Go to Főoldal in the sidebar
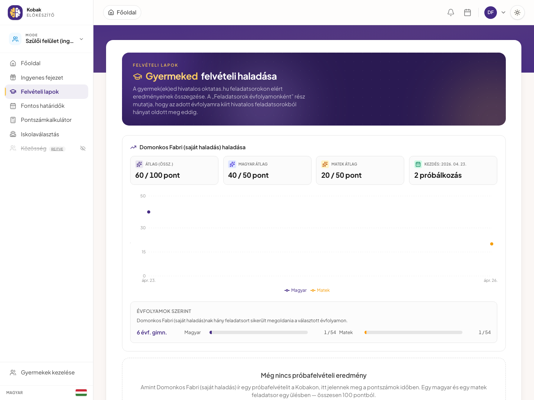 click(46, 63)
